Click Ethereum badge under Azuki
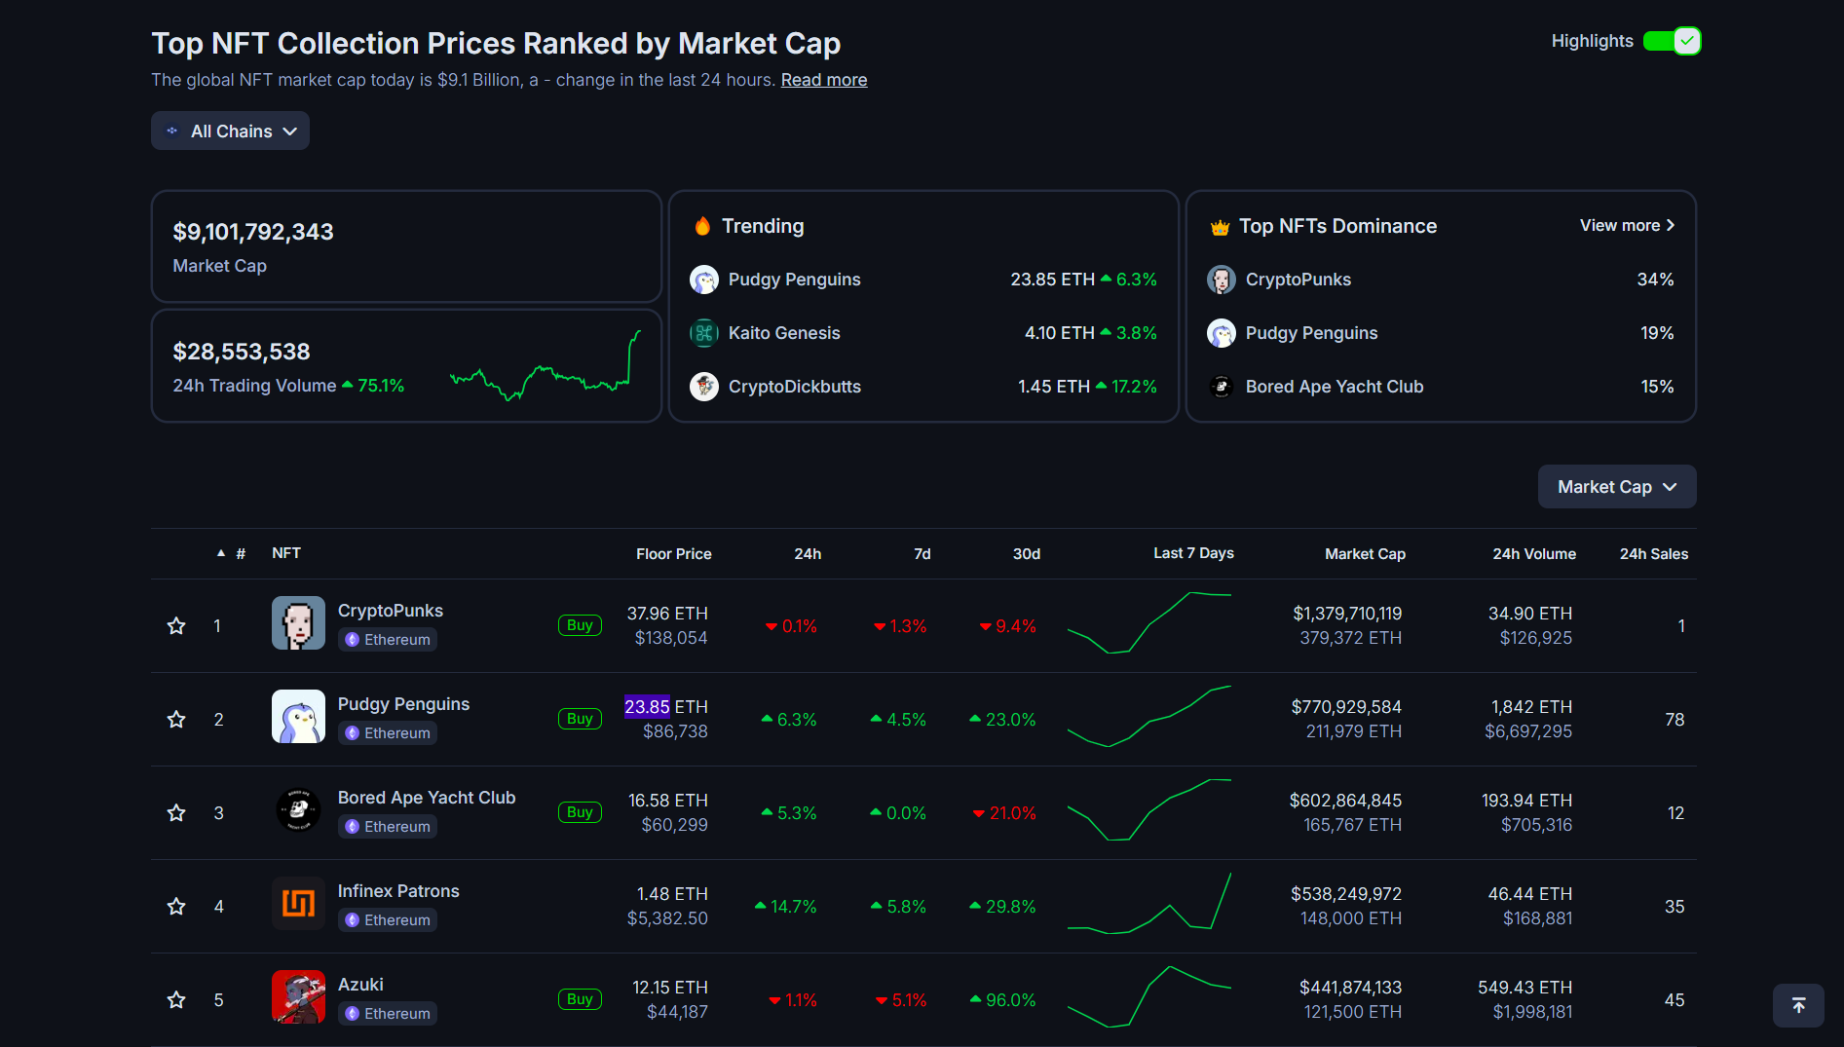The height and width of the screenshot is (1047, 1844). tap(388, 1014)
